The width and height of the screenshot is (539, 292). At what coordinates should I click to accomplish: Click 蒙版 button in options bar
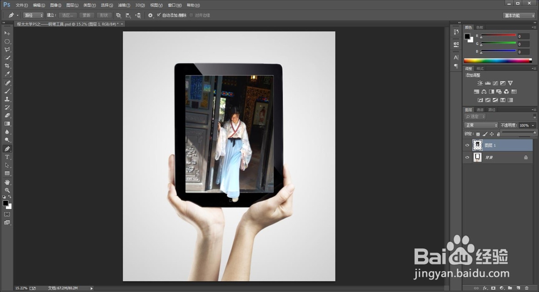point(86,16)
